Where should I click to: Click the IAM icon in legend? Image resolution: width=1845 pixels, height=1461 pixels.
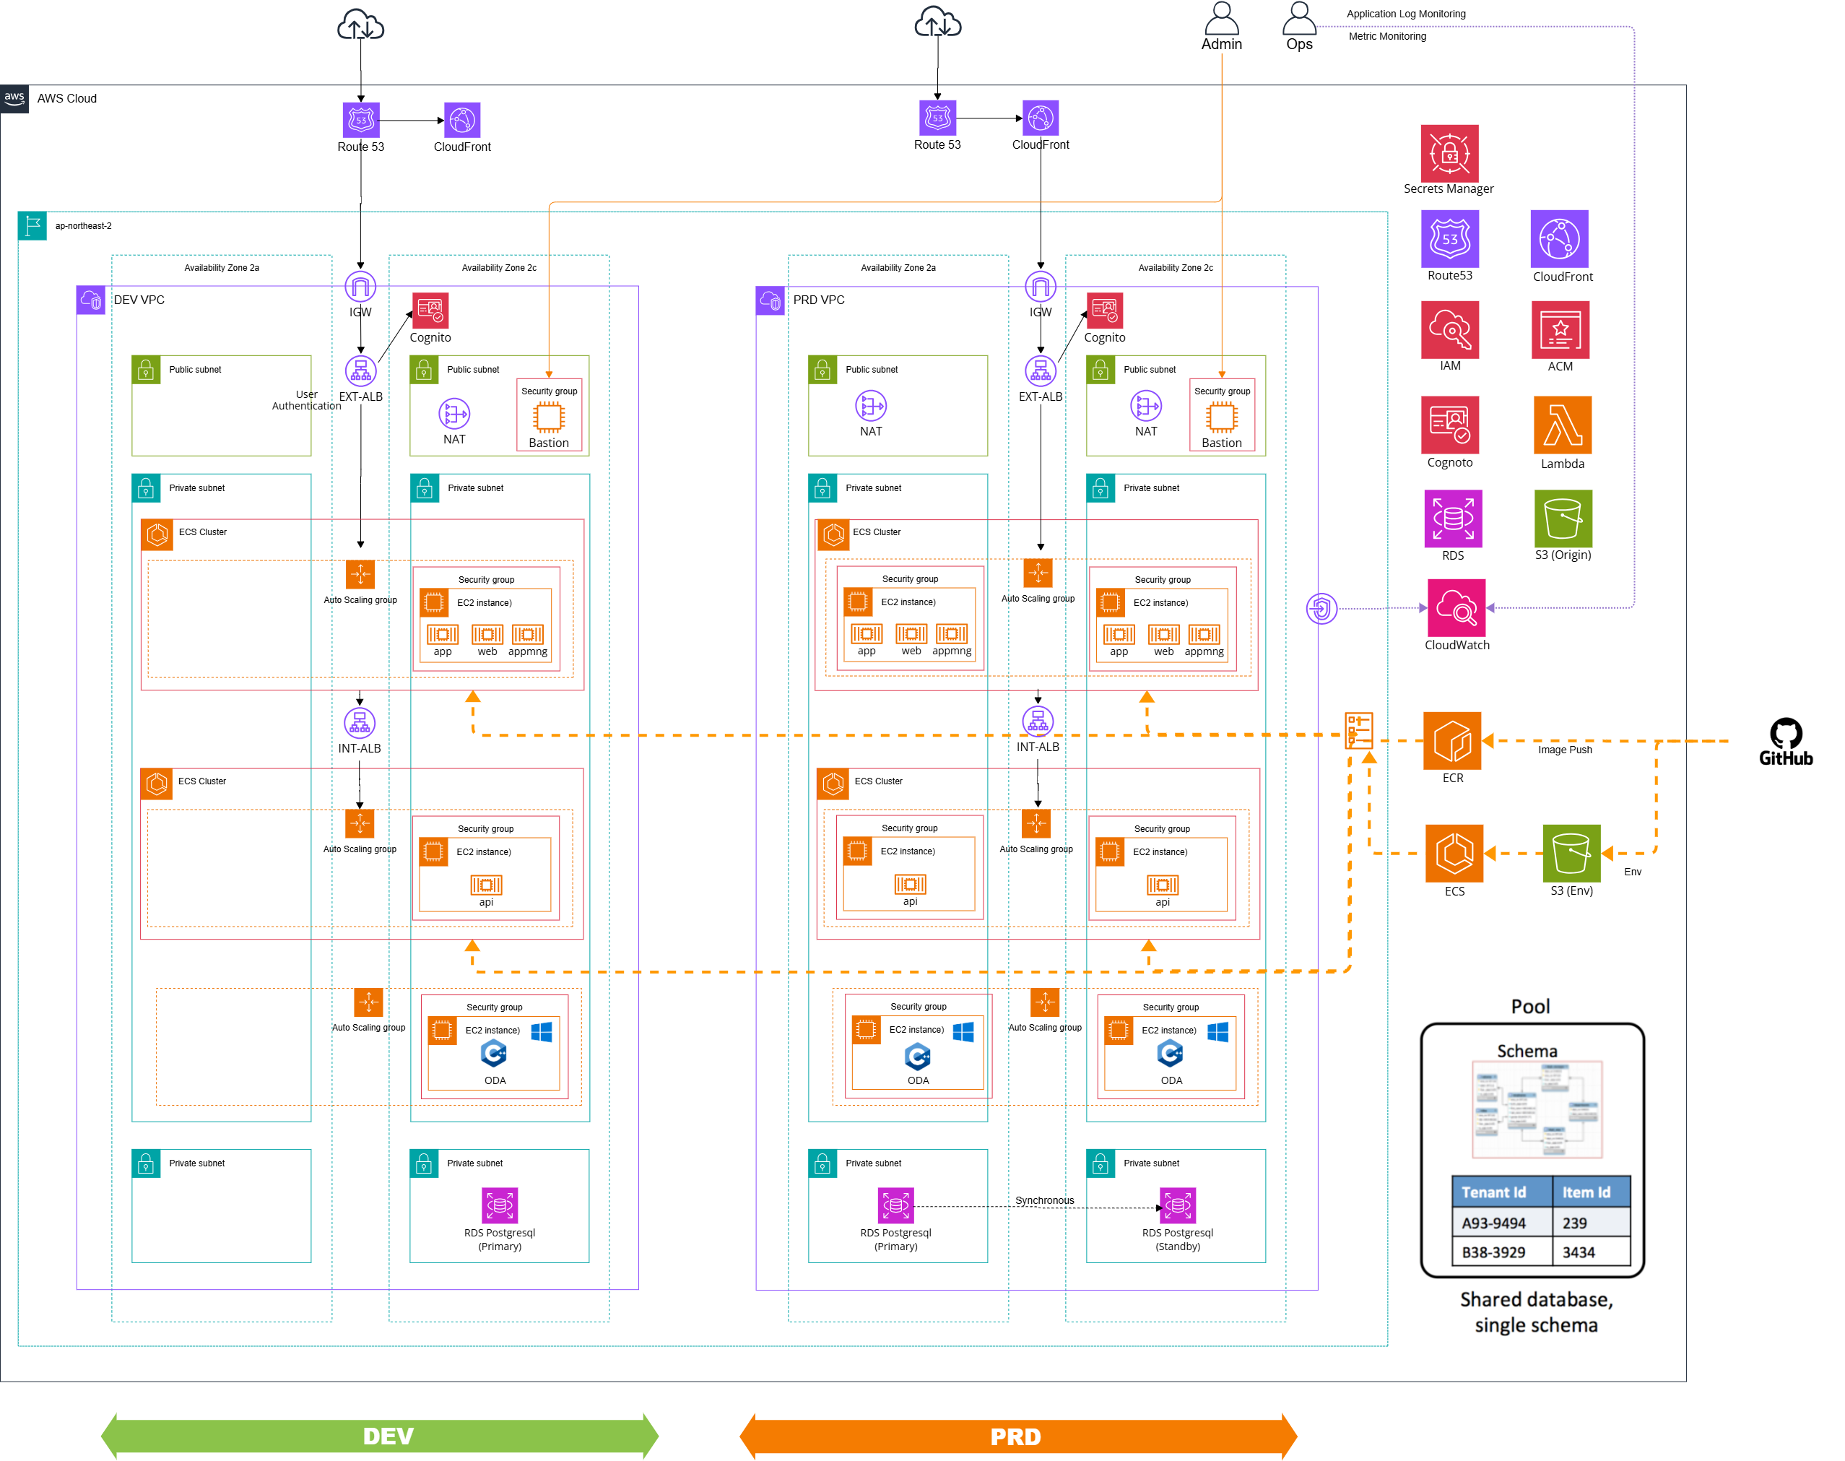1449,329
